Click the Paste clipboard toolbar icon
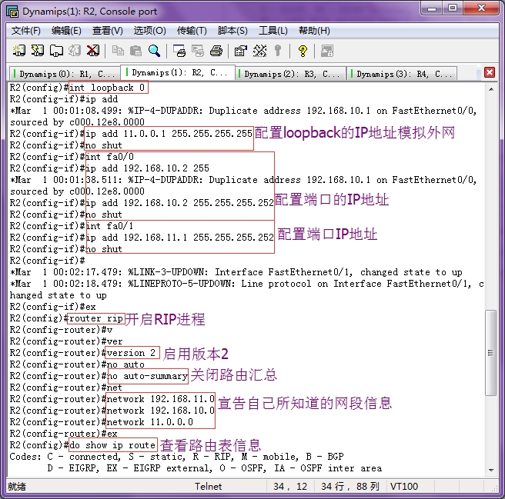 tap(136, 51)
